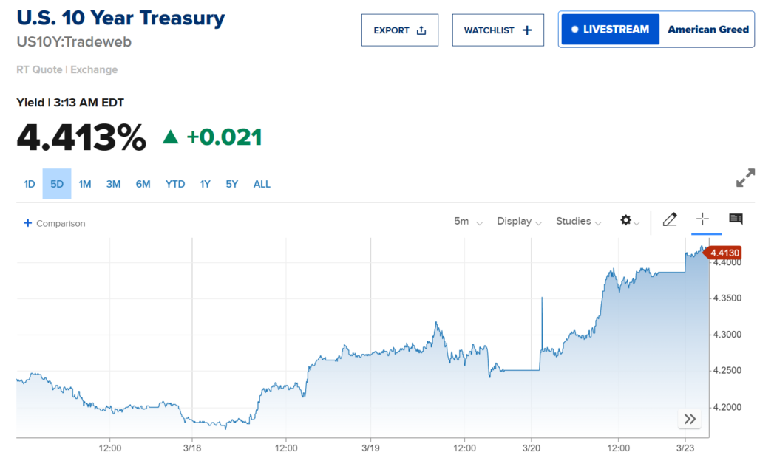Viewport: 757px width, 458px height.
Task: Open chart settings gear icon
Action: pos(626,220)
